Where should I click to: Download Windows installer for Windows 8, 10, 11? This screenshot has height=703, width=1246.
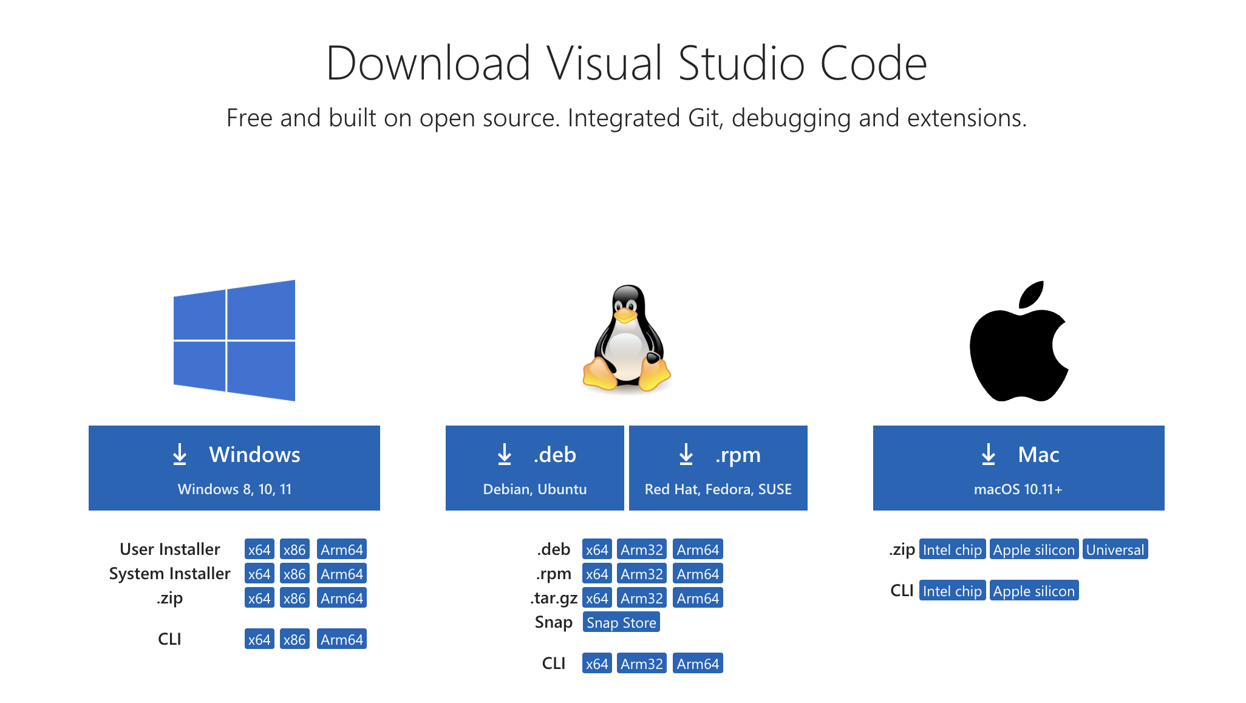pos(234,467)
